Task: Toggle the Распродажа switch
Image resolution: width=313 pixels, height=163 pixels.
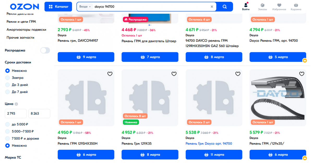Action: click(x=45, y=50)
